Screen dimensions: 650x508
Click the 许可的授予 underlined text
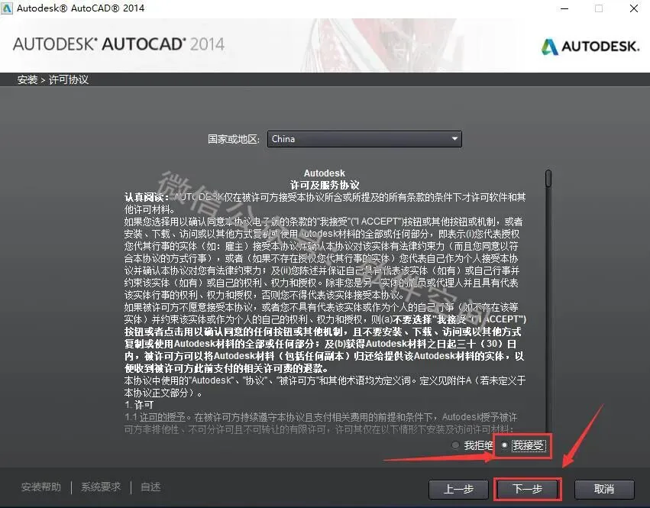click(x=163, y=417)
